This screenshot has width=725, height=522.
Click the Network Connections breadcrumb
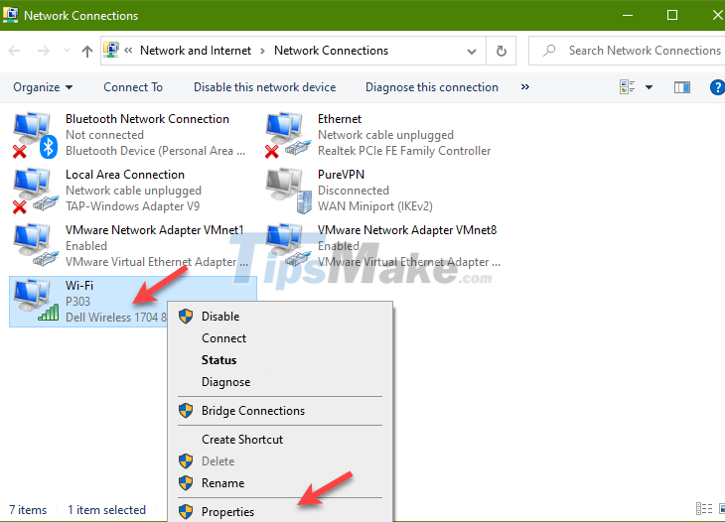331,51
